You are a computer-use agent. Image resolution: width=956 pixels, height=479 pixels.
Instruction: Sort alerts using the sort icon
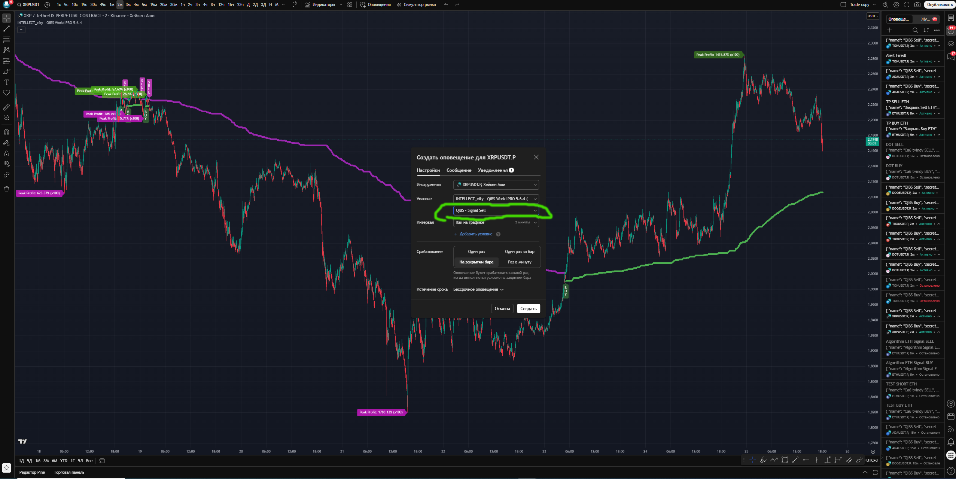pos(926,30)
